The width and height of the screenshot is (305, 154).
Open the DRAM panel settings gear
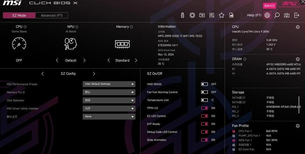click(298, 59)
